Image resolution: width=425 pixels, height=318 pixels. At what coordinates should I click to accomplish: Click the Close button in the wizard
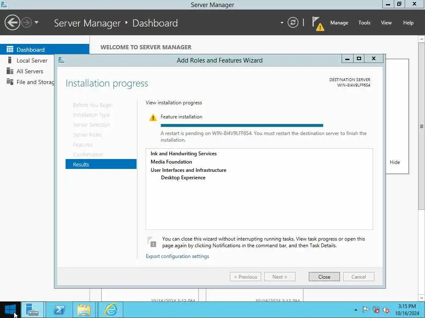[x=324, y=277]
